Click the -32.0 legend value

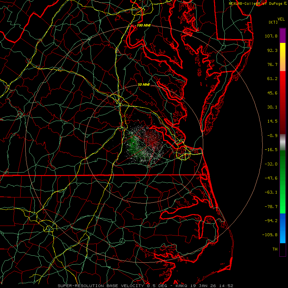271,164
